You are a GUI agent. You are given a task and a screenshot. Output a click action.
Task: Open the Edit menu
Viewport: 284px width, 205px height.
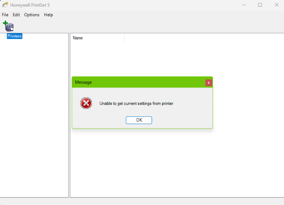[16, 14]
